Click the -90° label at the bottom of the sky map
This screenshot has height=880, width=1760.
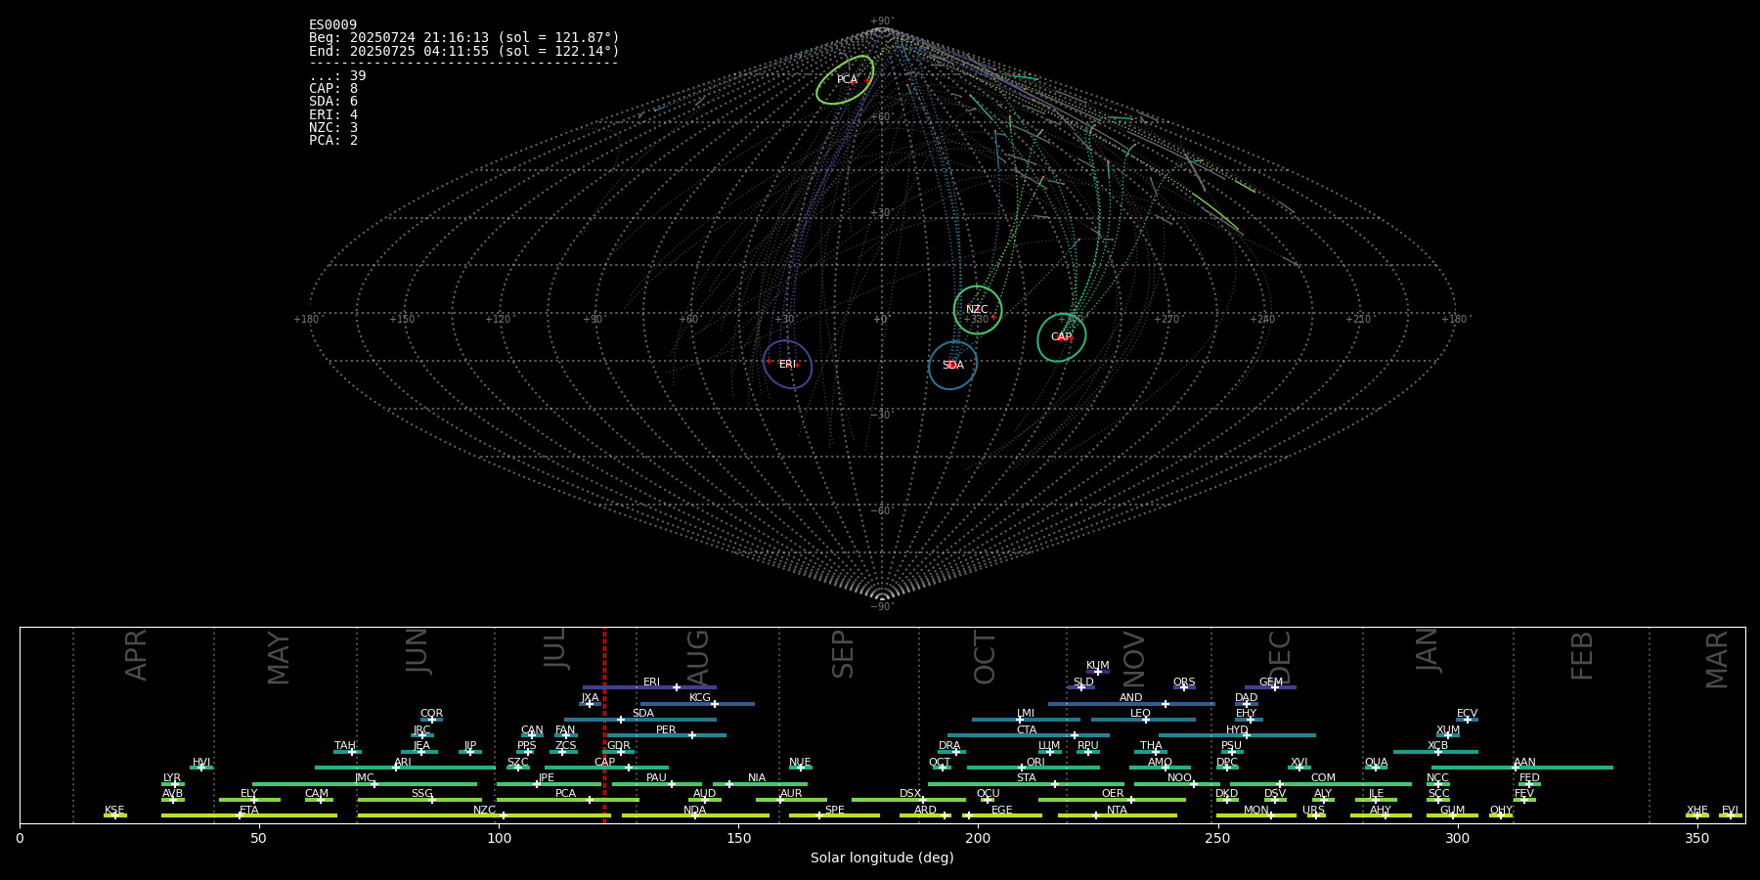pos(881,607)
